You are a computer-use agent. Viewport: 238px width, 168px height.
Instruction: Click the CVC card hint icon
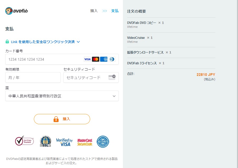pos(112,77)
